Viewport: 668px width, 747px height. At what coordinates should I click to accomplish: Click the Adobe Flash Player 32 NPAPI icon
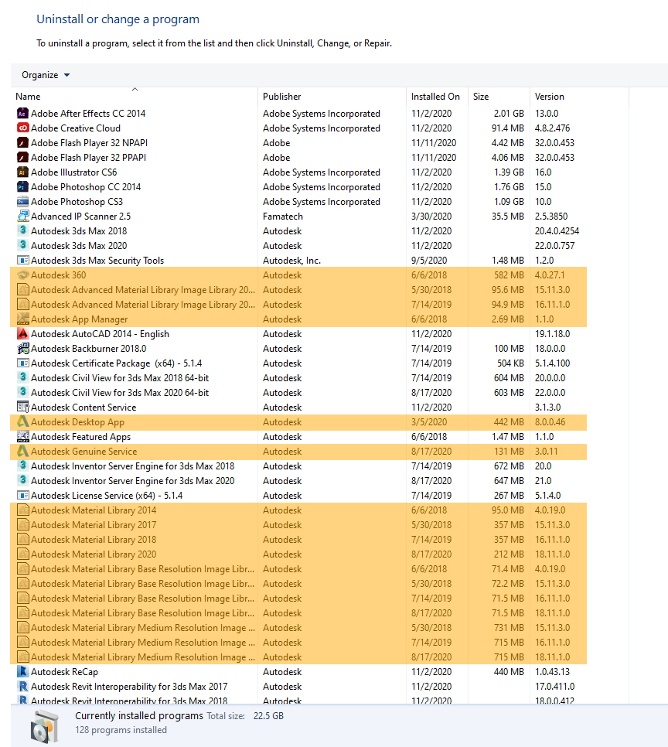(22, 143)
